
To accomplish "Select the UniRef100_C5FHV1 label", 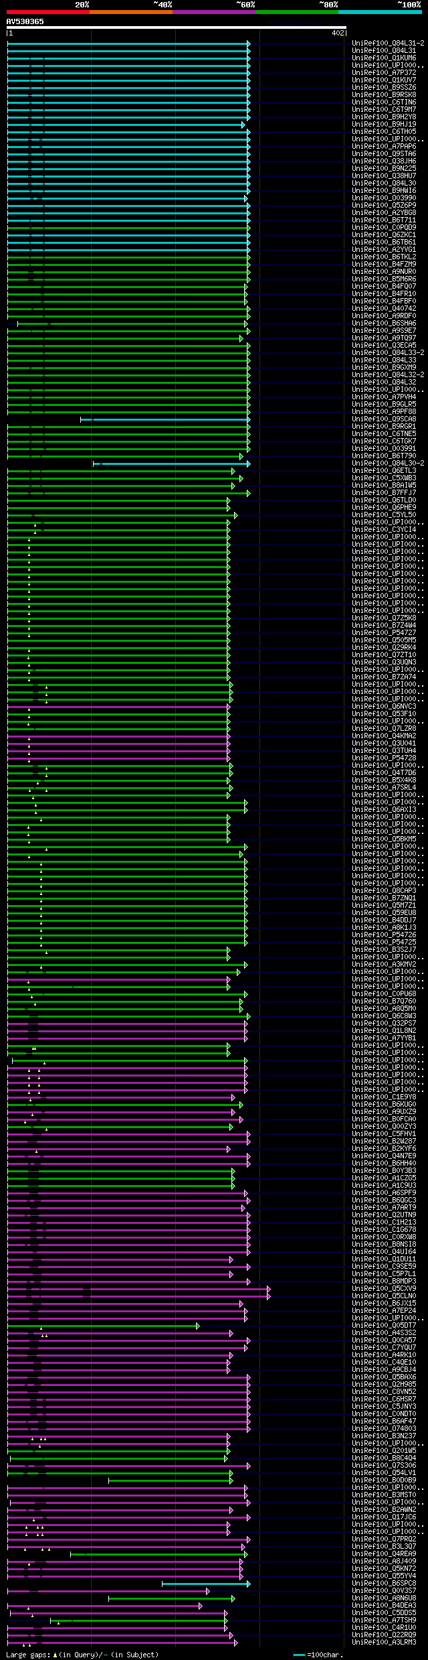I will point(384,1133).
